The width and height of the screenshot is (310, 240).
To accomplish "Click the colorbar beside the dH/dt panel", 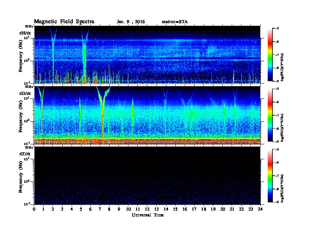I will coord(270,55).
